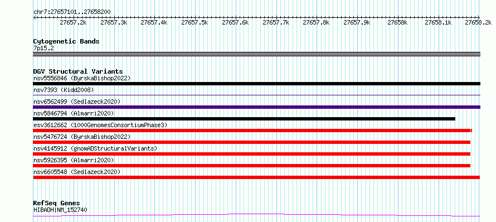Select the DGV Structural Variants track title
The height and width of the screenshot is (222, 496).
[x=78, y=71]
